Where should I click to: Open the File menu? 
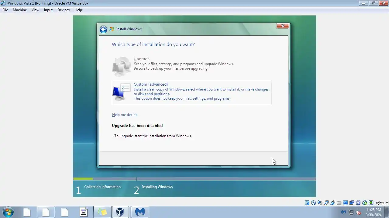[x=5, y=10]
